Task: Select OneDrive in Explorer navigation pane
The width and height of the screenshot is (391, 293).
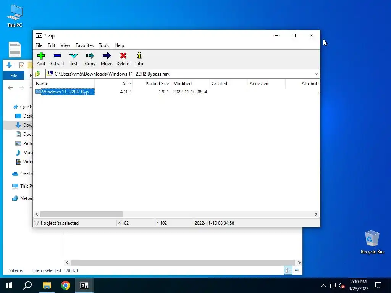Action: click(x=23, y=174)
